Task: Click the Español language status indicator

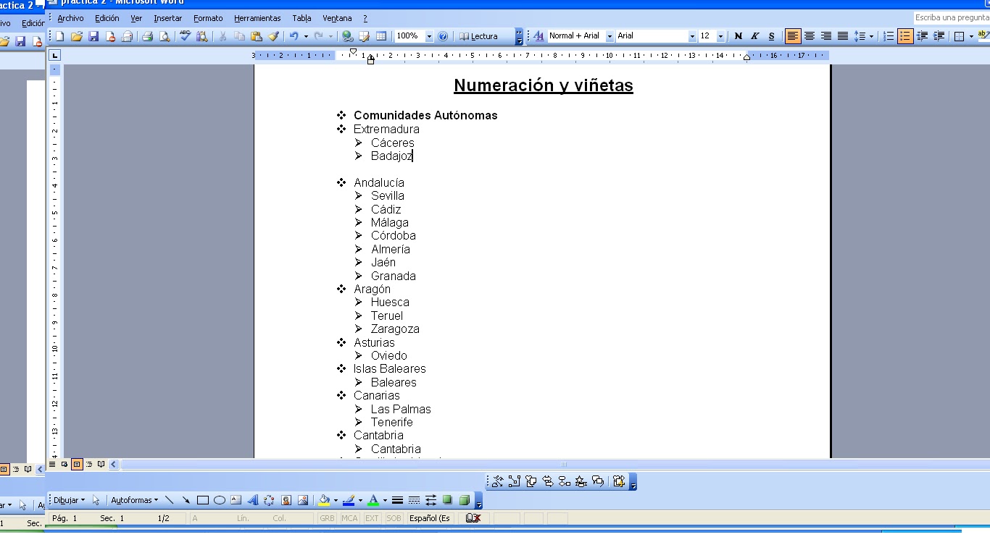Action: tap(430, 518)
